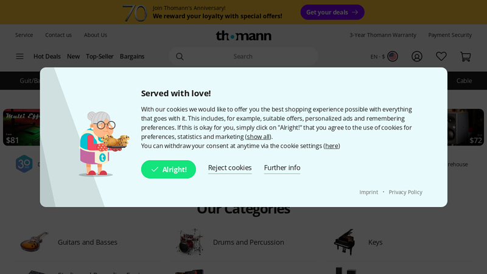Open the wishlist heart icon
This screenshot has width=487, height=274.
(441, 56)
